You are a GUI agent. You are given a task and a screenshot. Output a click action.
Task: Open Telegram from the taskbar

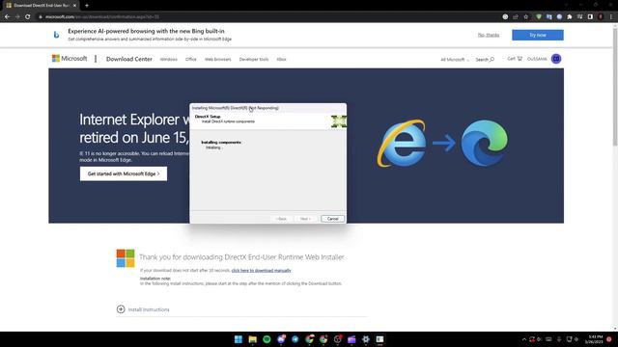pos(295,339)
